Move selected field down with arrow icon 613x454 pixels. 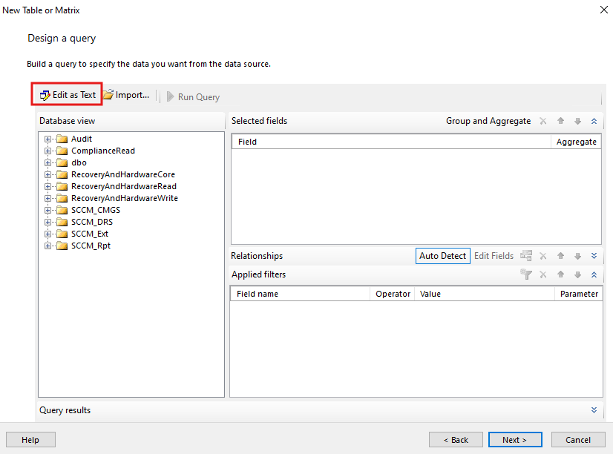coord(577,121)
